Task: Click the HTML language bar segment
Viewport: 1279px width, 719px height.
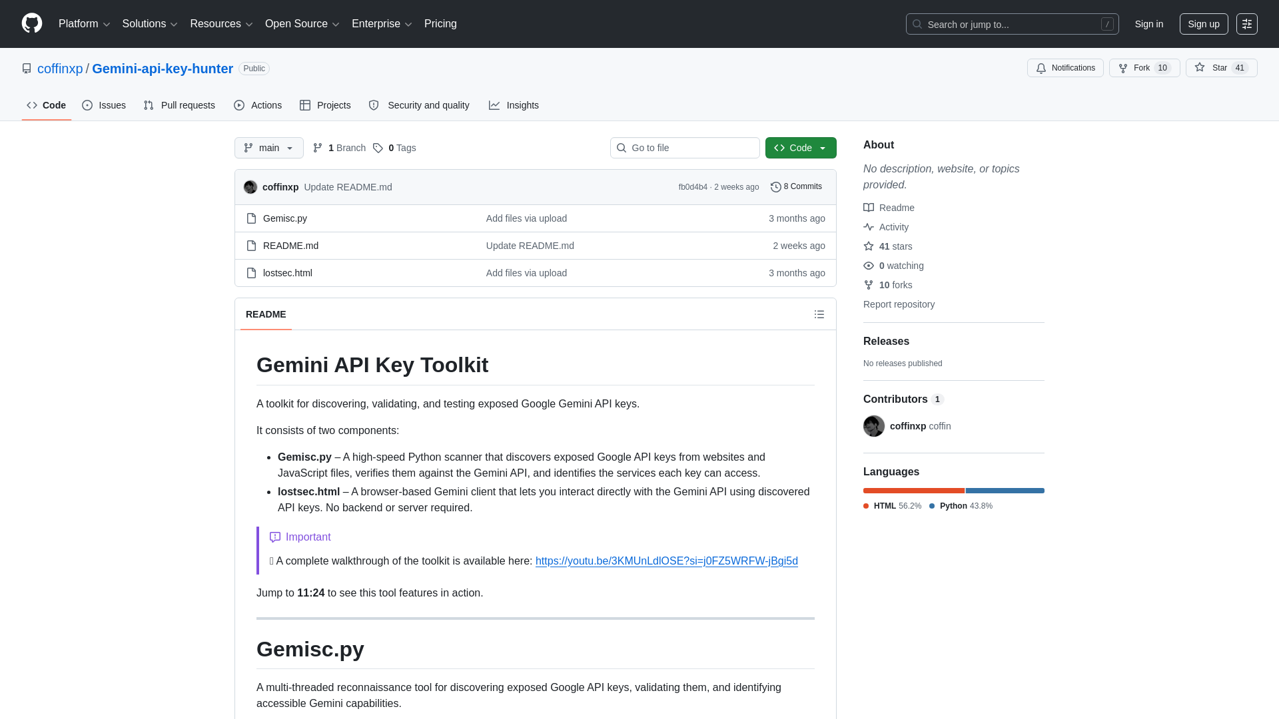Action: [x=914, y=491]
